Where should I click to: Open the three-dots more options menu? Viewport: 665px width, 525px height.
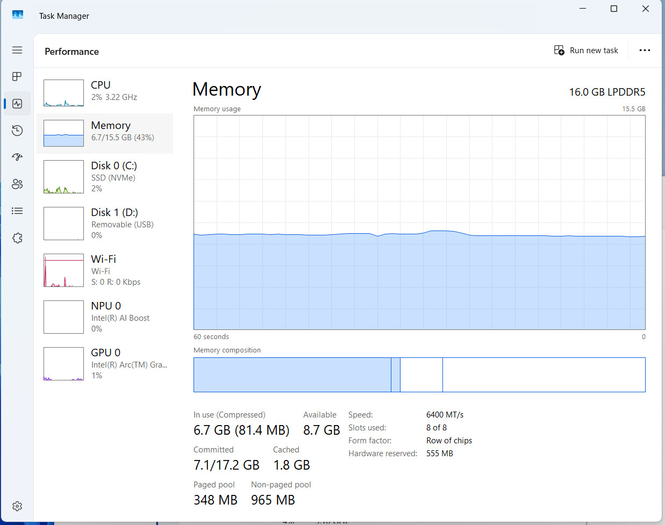point(645,50)
